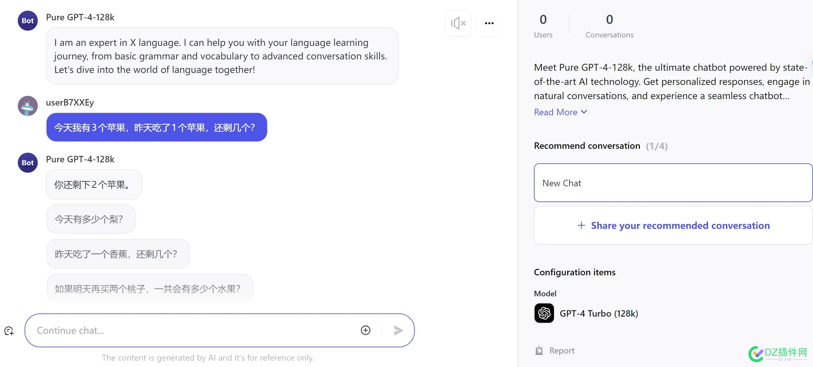The height and width of the screenshot is (367, 813).
Task: Click the Meet Pure GPT-4-128k description text
Action: (x=671, y=81)
